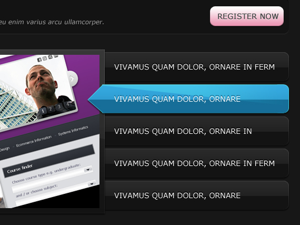Image resolution: width=300 pixels, height=225 pixels.
Task: Click the pink REGISTER NOW button
Action: [x=247, y=16]
